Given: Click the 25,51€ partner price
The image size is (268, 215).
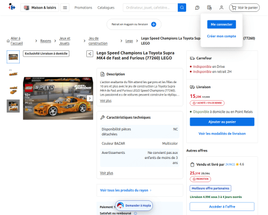Looking at the screenshot, I should click(195, 173).
